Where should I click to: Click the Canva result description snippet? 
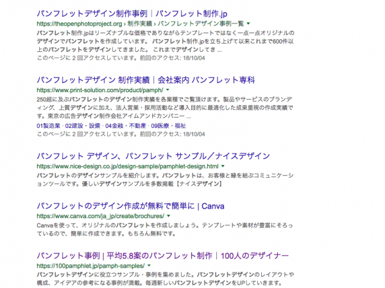click(165, 230)
